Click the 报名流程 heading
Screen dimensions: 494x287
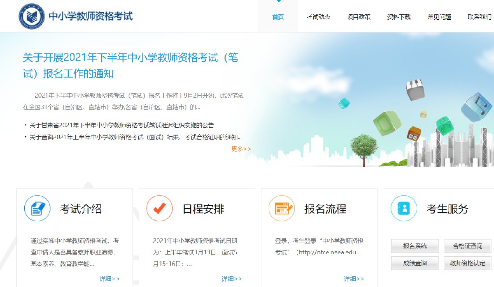click(x=325, y=209)
